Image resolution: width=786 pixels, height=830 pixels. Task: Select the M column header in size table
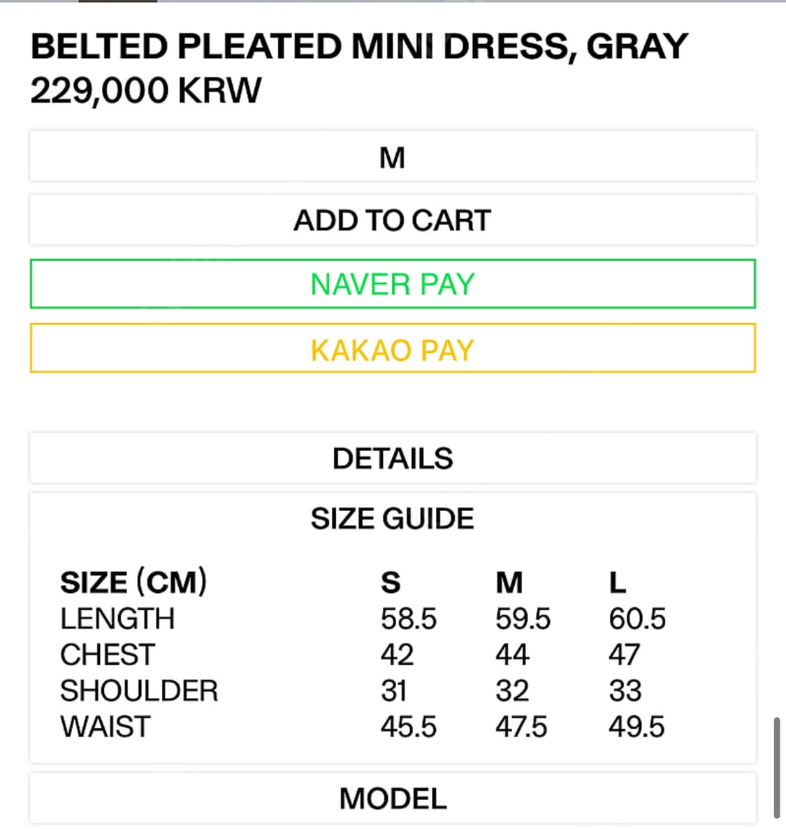509,582
